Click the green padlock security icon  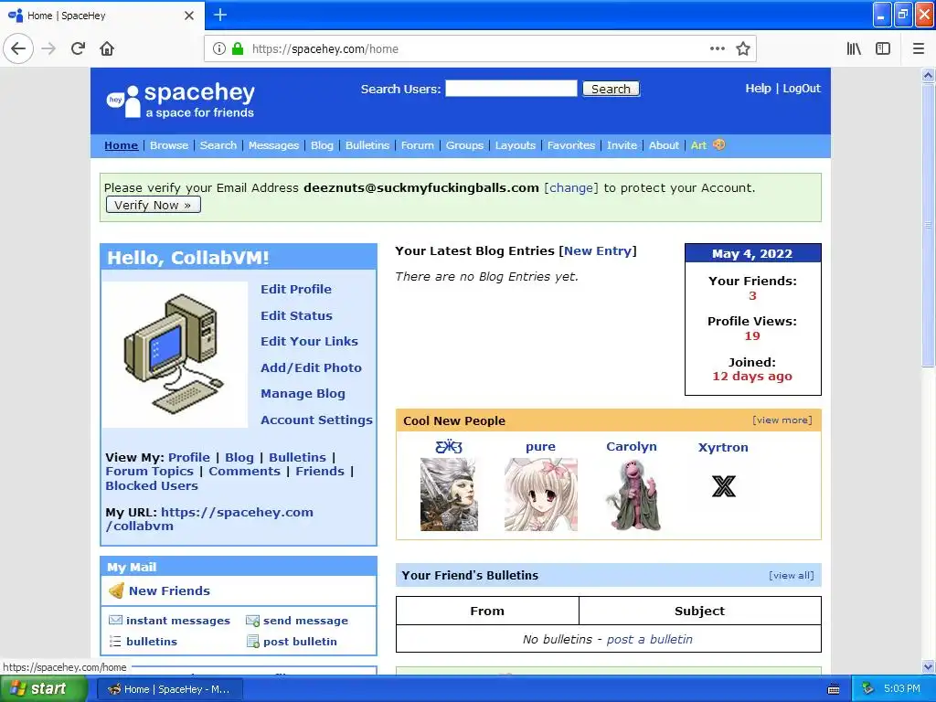(238, 48)
